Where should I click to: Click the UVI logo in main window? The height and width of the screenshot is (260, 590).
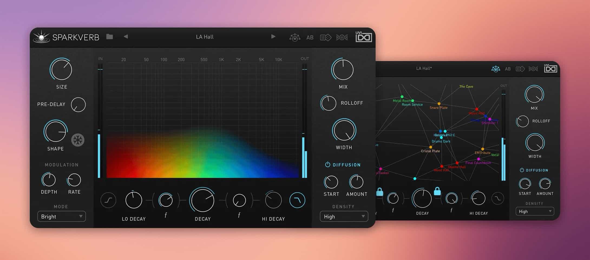coord(363,37)
